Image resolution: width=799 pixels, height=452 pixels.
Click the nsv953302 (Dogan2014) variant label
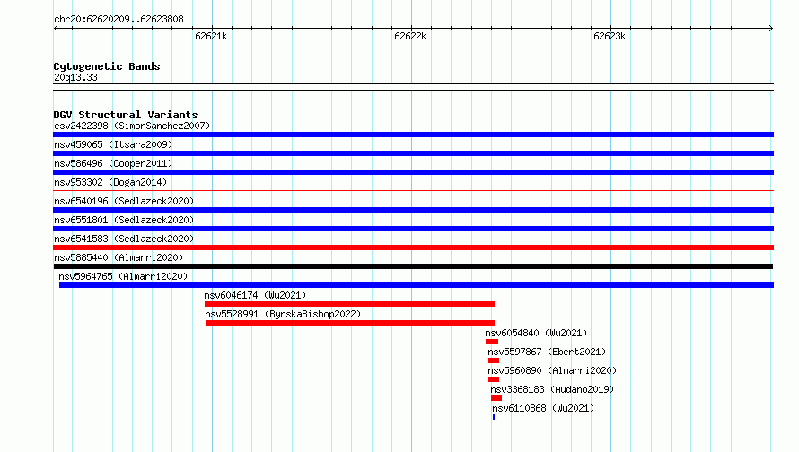click(110, 182)
